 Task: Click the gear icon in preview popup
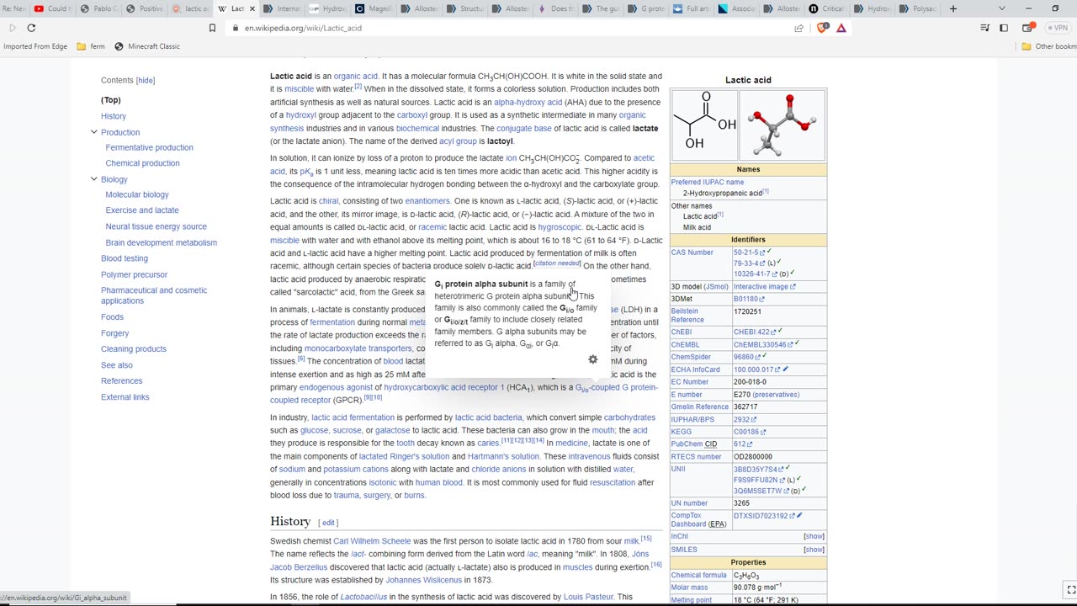coord(592,359)
